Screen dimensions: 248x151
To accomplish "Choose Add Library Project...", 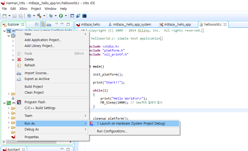I will coord(52,46).
